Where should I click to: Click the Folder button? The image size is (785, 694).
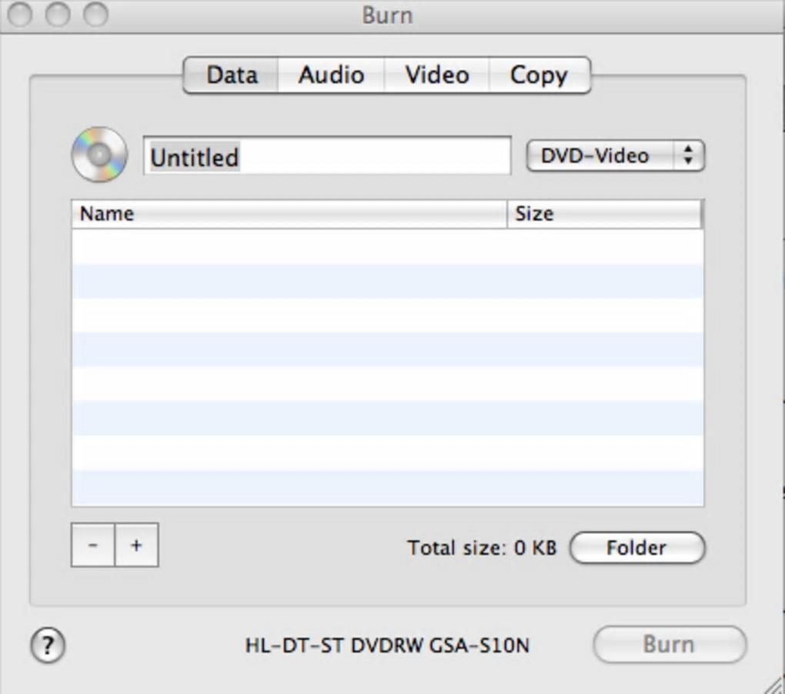[636, 548]
